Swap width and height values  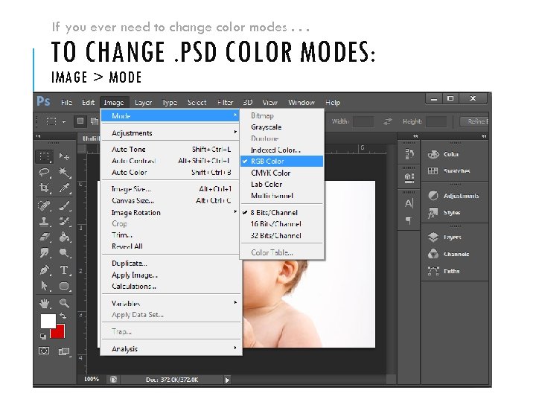pyautogui.click(x=388, y=121)
